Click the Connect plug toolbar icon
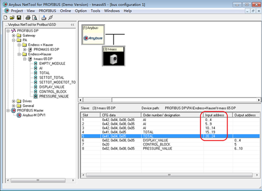 (51, 18)
